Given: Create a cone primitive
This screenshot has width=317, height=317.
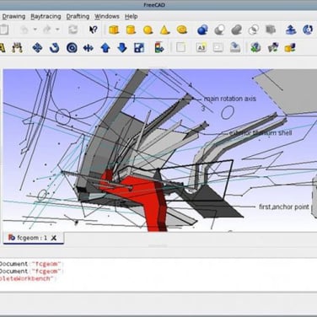Looking at the screenshot, I should click(x=164, y=30).
